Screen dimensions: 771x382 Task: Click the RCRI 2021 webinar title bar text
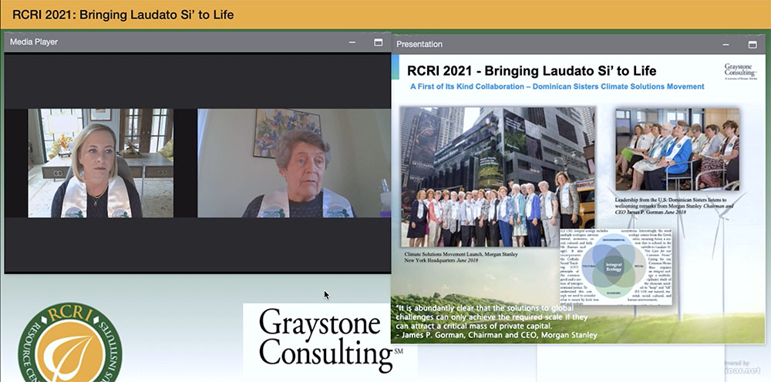(x=123, y=15)
